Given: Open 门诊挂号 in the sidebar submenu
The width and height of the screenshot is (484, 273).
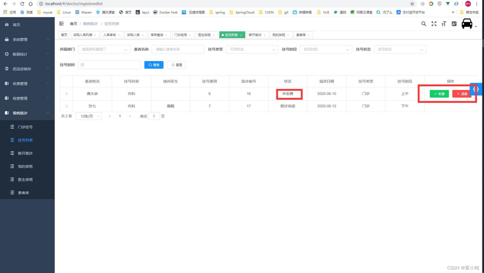Looking at the screenshot, I should click(x=27, y=127).
